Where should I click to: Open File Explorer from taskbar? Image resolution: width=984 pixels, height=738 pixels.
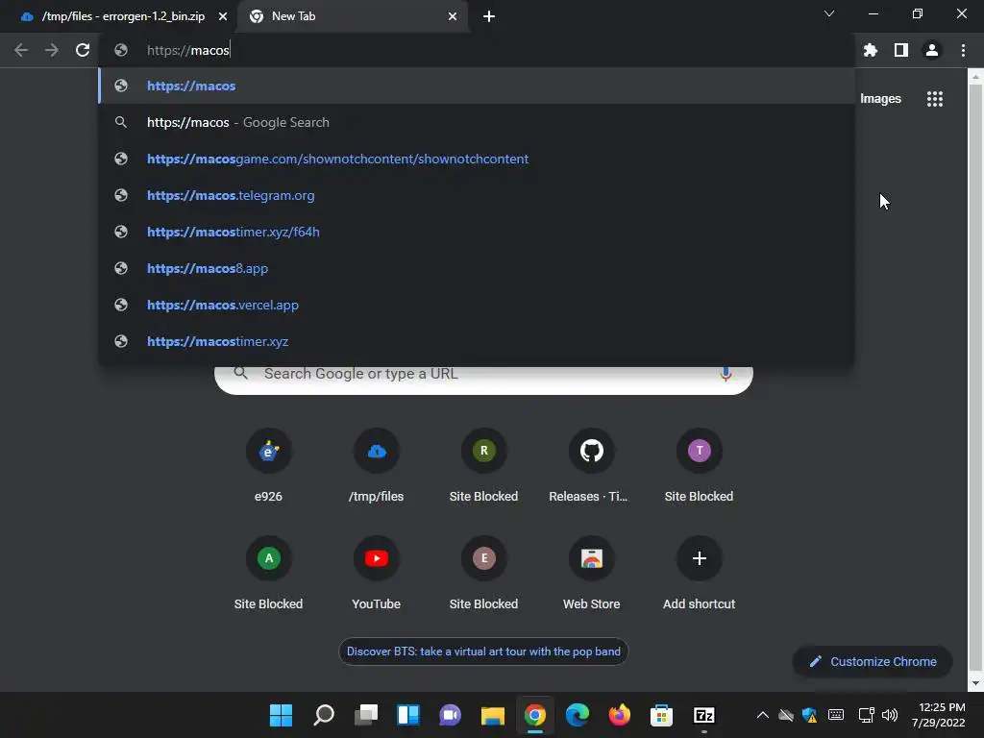(493, 715)
